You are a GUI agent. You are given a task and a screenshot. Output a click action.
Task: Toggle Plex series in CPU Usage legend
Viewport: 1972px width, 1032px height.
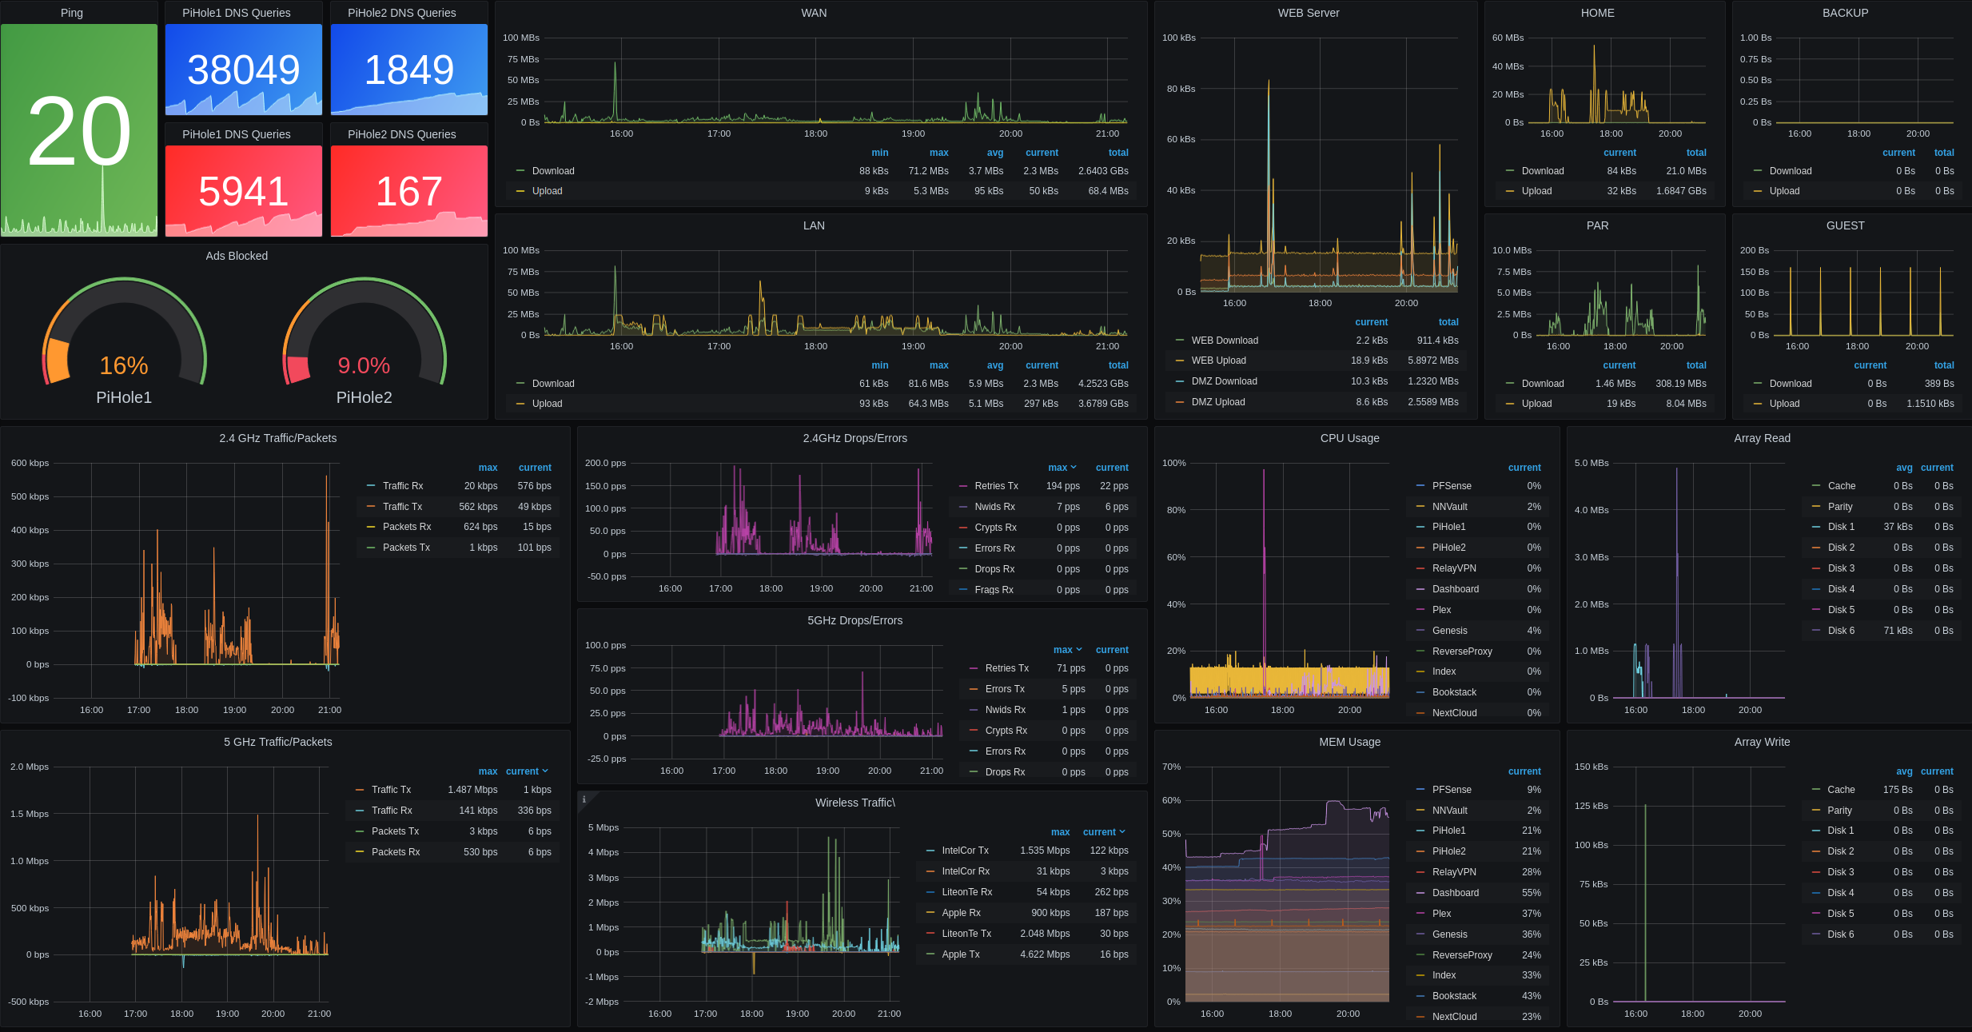(1441, 610)
